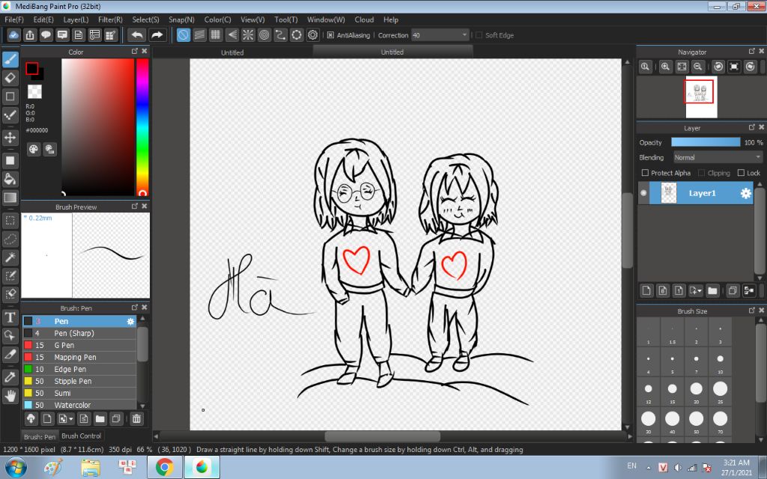
Task: Activate the rectangular Select tool
Action: point(10,221)
